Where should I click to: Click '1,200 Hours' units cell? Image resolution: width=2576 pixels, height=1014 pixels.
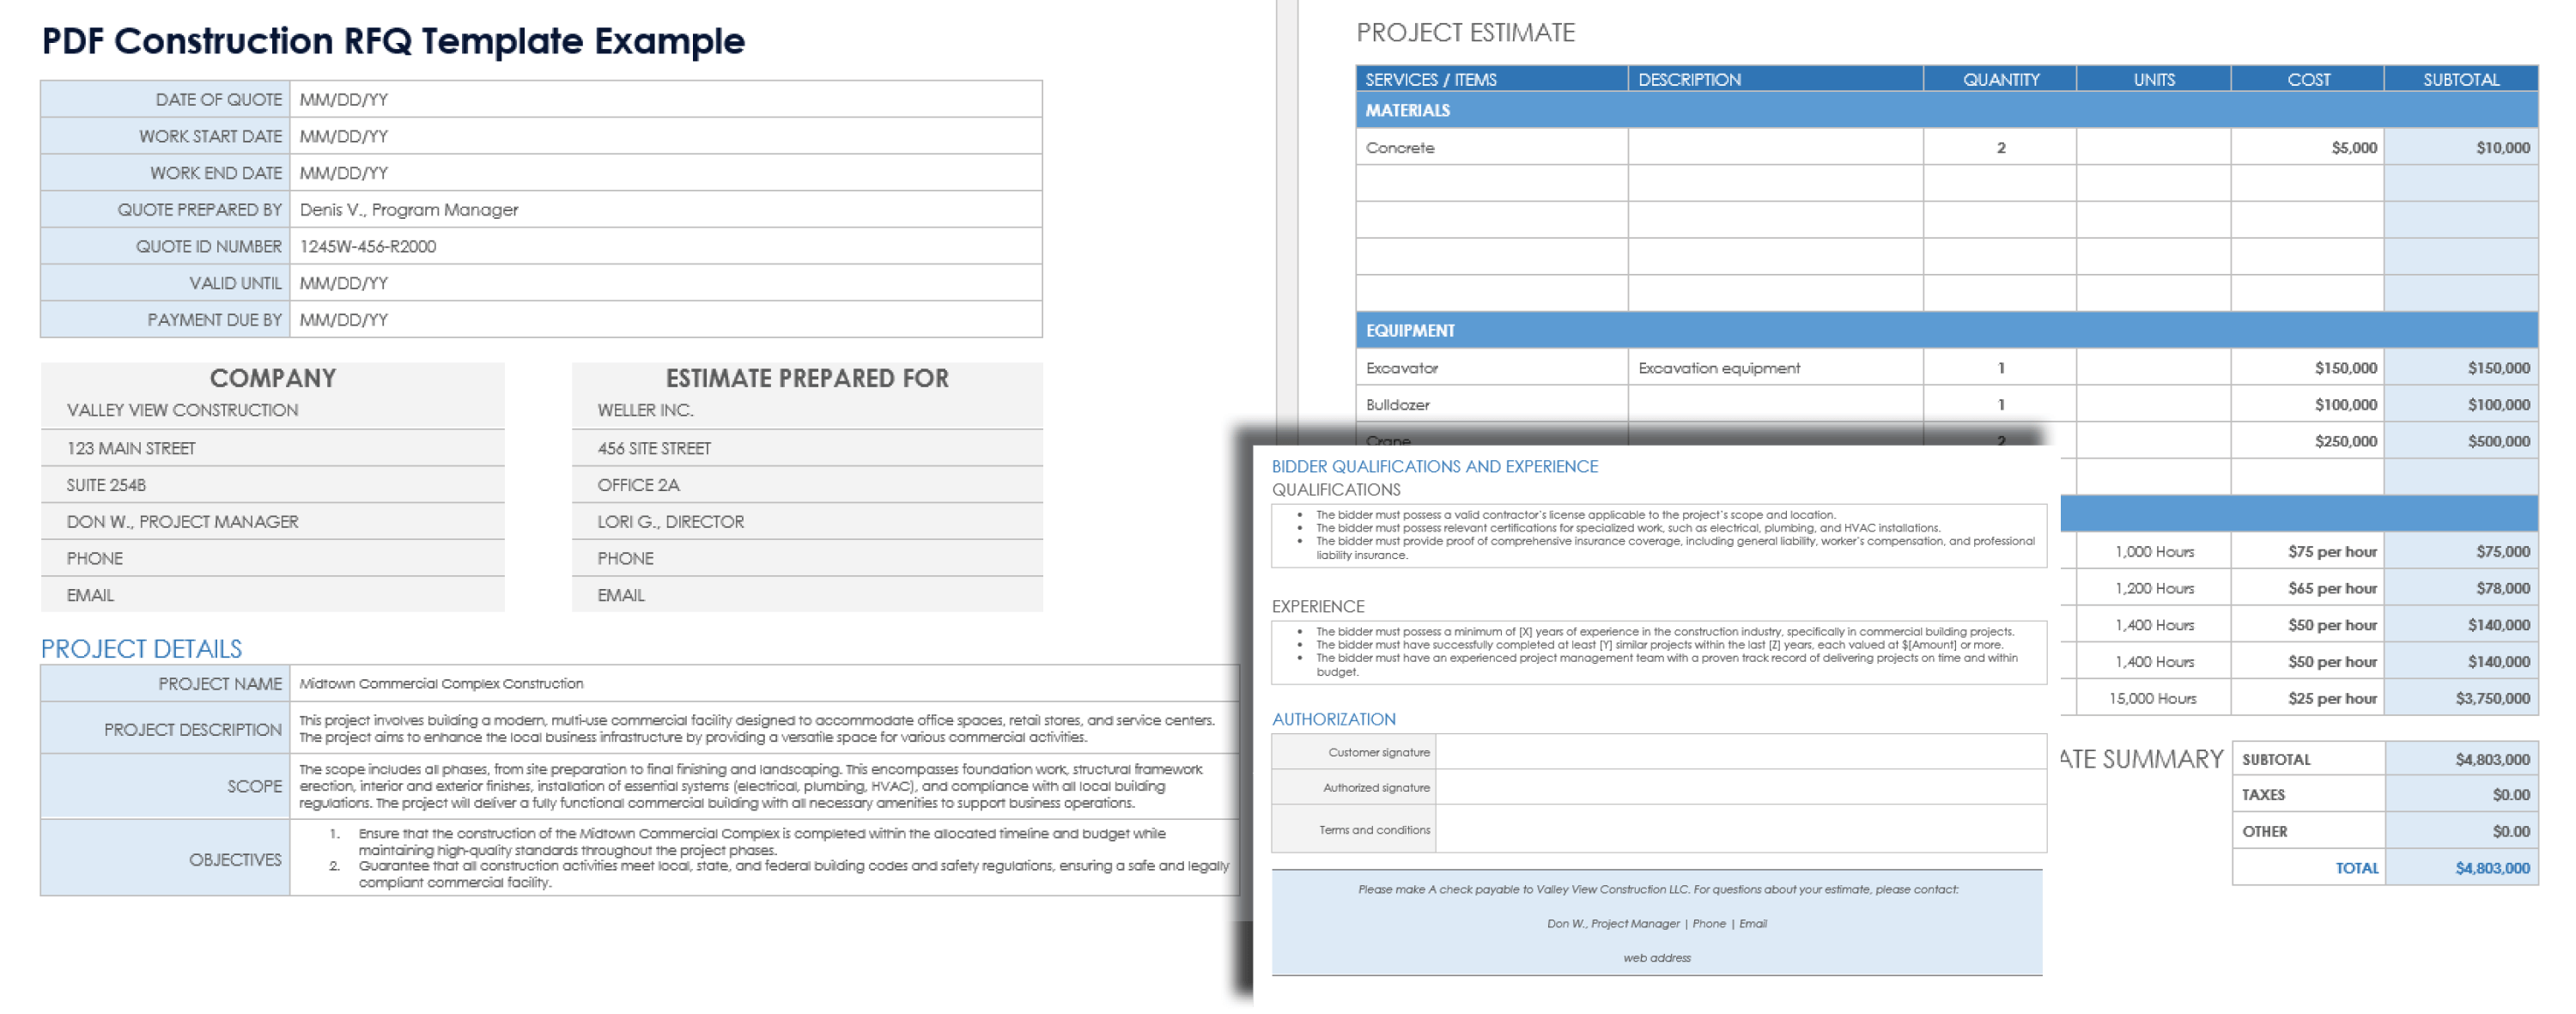pos(2153,589)
